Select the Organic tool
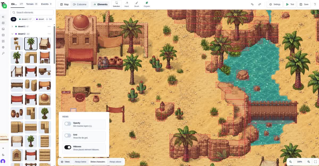 click(147, 4)
